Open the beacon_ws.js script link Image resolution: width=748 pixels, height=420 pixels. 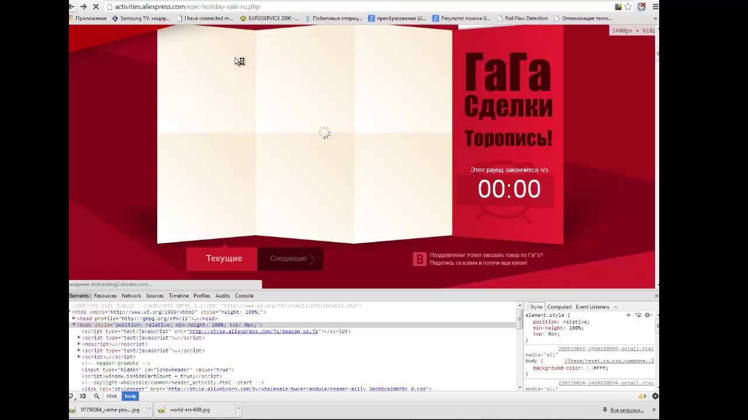point(254,331)
